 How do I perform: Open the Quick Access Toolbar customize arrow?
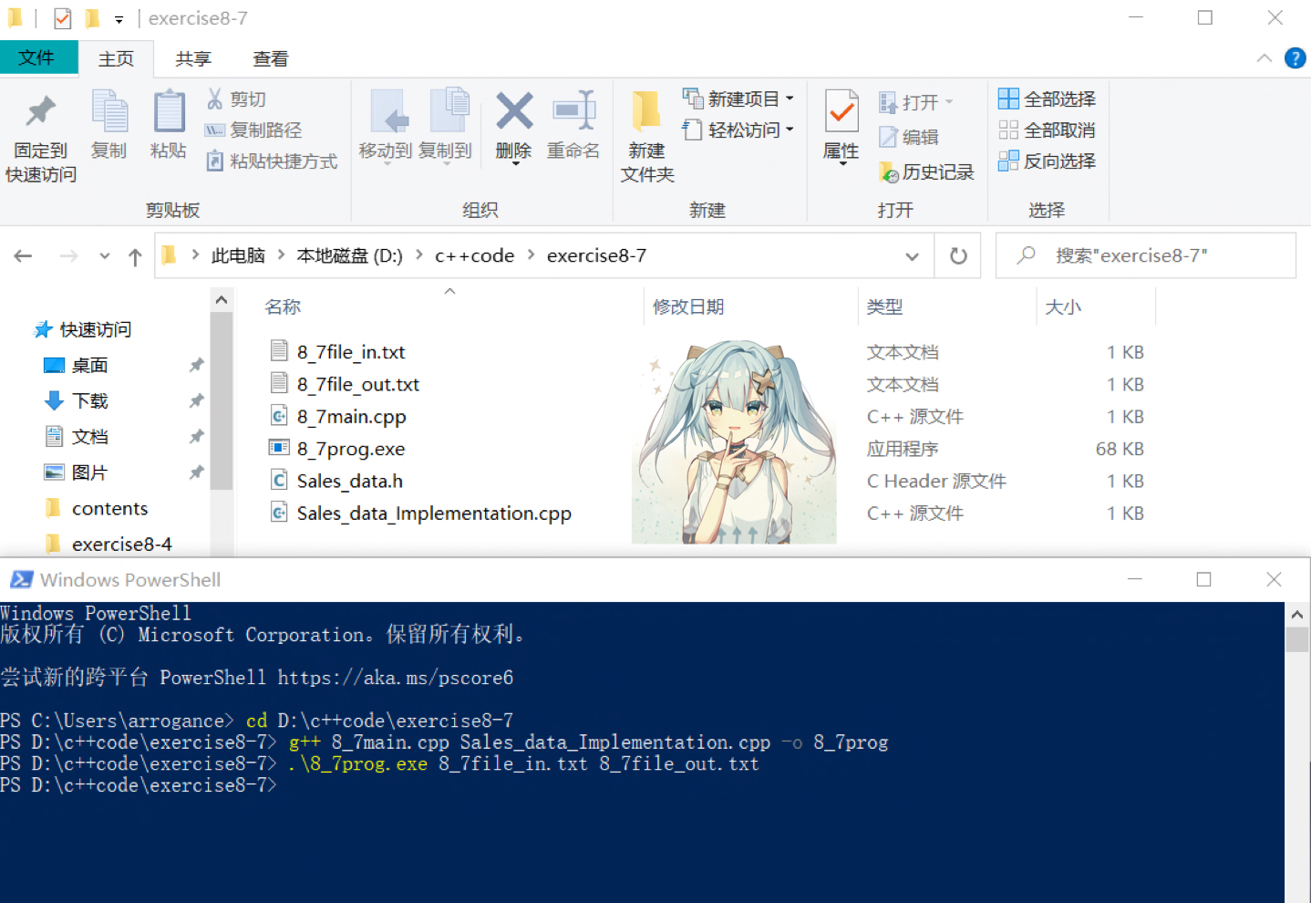click(x=119, y=19)
